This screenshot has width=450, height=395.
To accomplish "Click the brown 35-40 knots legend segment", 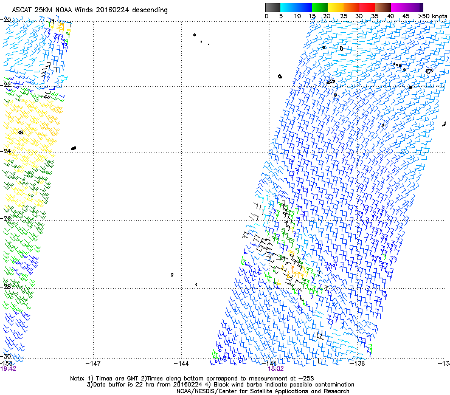I will [383, 7].
